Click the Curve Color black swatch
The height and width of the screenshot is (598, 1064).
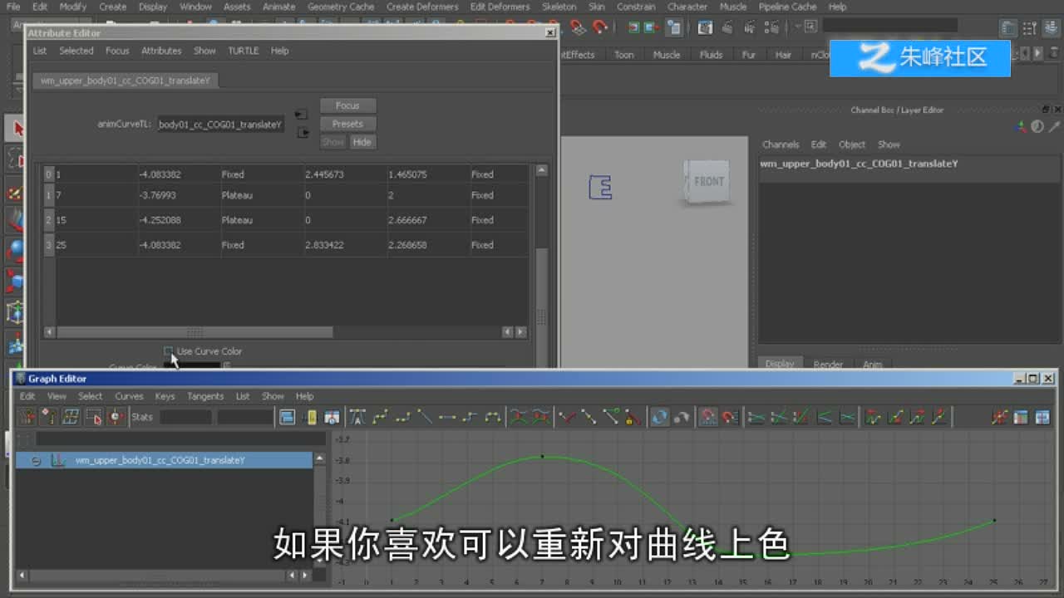click(x=192, y=365)
